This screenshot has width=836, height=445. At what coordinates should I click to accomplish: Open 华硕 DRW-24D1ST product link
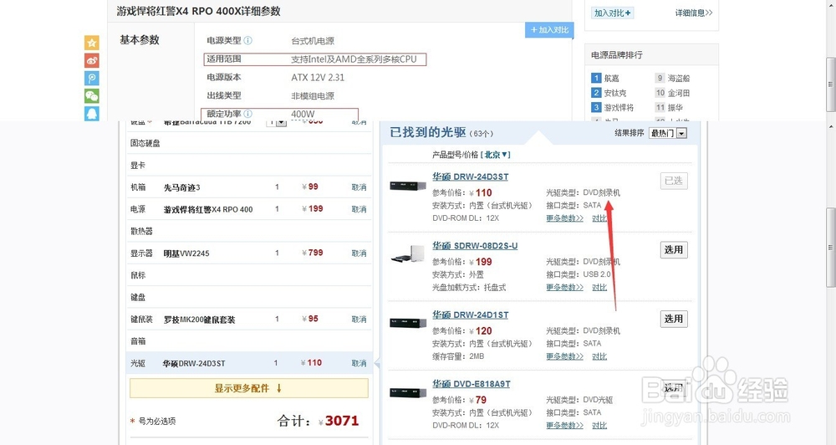(470, 315)
